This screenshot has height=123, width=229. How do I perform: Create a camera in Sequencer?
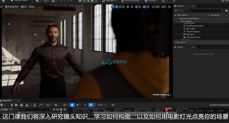pyautogui.click(x=22, y=105)
